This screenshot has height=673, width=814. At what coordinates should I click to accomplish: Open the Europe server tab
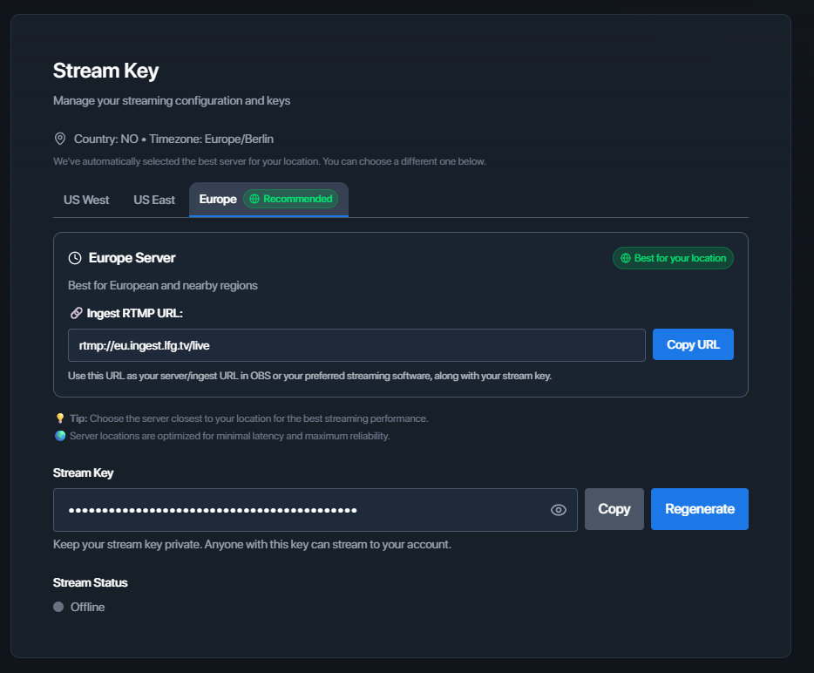218,200
